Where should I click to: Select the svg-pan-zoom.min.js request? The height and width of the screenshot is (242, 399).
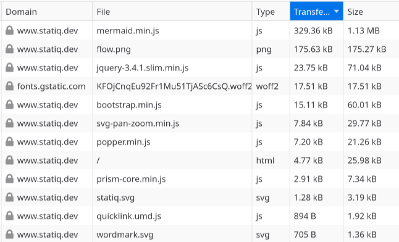coord(138,123)
